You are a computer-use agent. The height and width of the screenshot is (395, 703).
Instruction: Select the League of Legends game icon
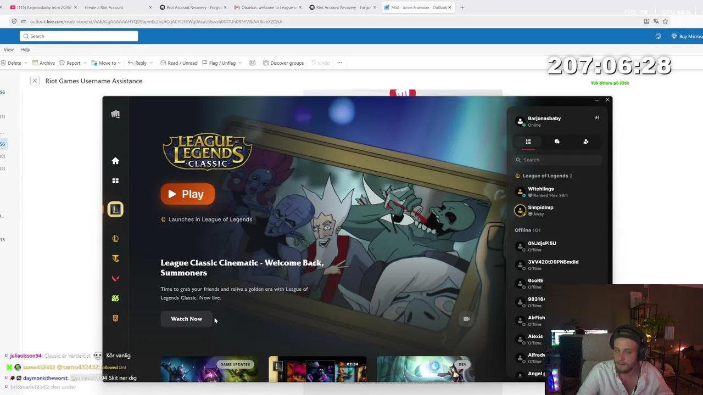[115, 239]
